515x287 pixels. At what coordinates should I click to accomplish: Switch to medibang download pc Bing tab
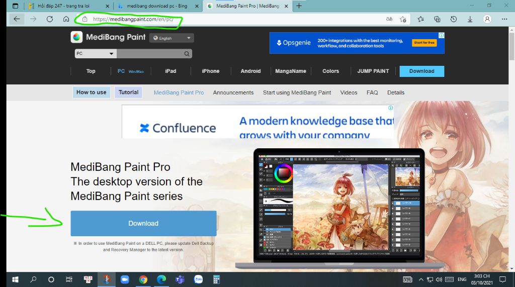157,6
